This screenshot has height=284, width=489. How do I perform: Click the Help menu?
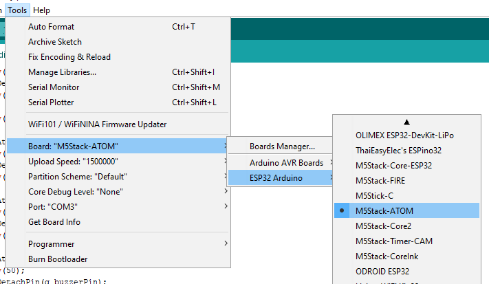41,10
